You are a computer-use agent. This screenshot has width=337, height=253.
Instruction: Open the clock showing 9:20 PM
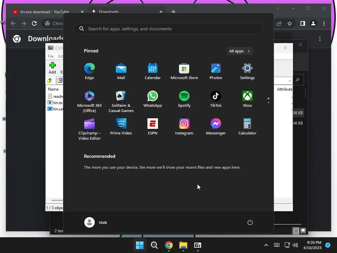[312, 245]
